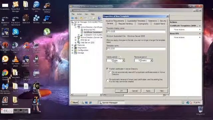Check the smart card automatic renewal option
The height and width of the screenshot is (120, 213).
[x=107, y=80]
